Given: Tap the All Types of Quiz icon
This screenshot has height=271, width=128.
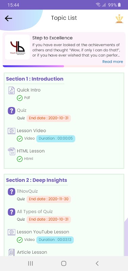Looking at the screenshot, I should [11, 212].
